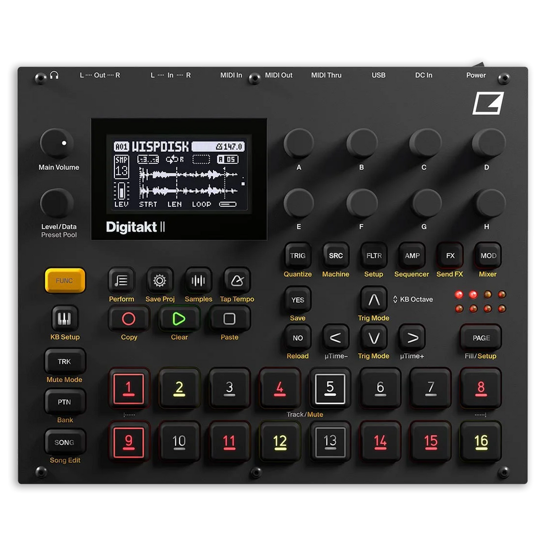This screenshot has height=545, width=545.
Task: Open the AMP Sequencer page
Action: click(x=411, y=256)
